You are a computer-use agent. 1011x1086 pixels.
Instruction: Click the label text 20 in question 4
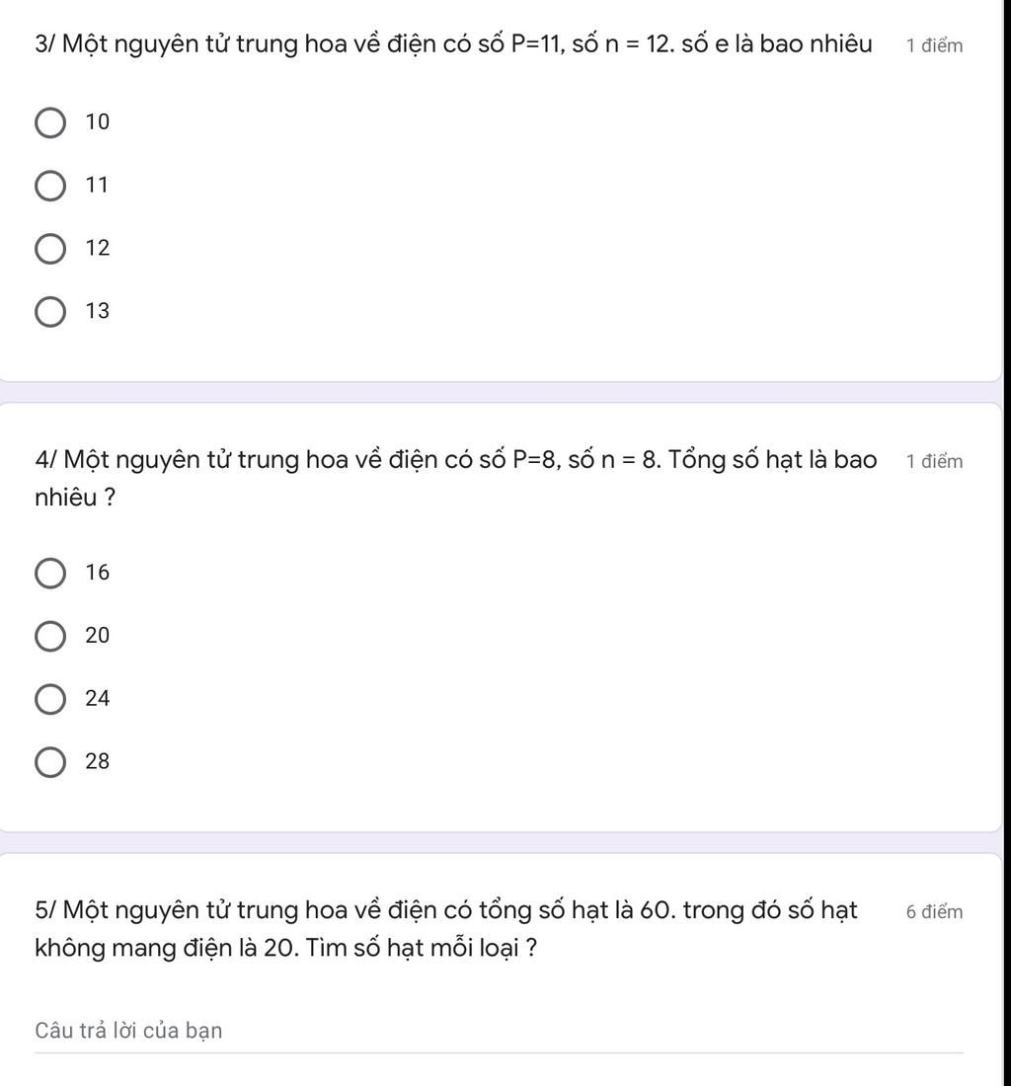[98, 635]
